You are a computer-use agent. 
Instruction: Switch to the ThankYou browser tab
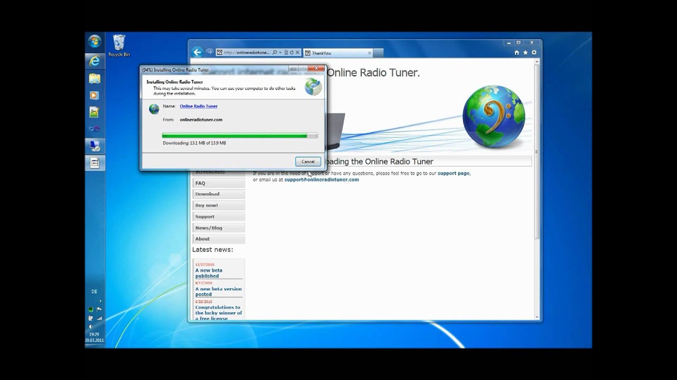click(x=338, y=53)
